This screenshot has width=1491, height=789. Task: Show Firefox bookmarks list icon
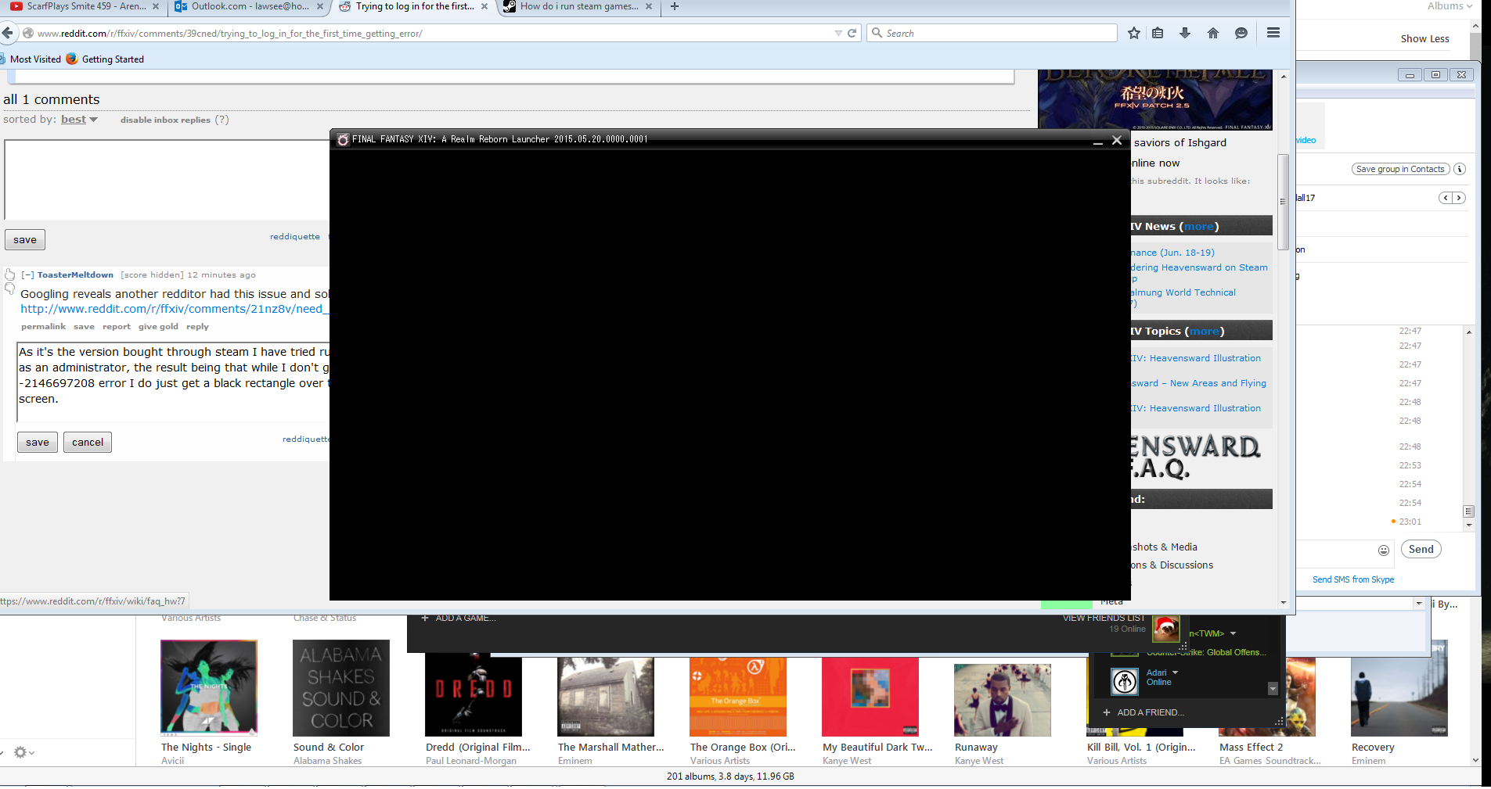1158,33
